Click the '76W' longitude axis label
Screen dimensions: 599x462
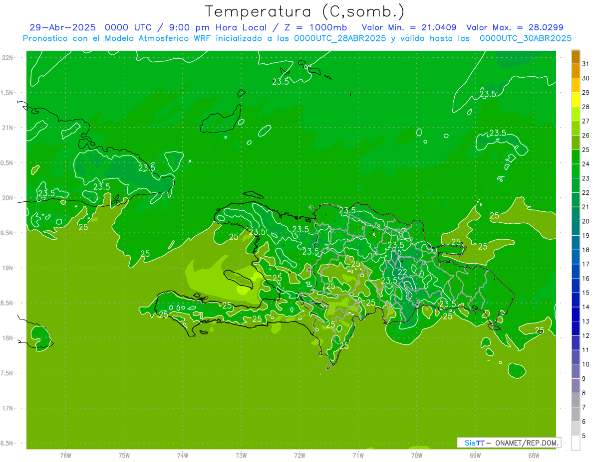[65, 456]
